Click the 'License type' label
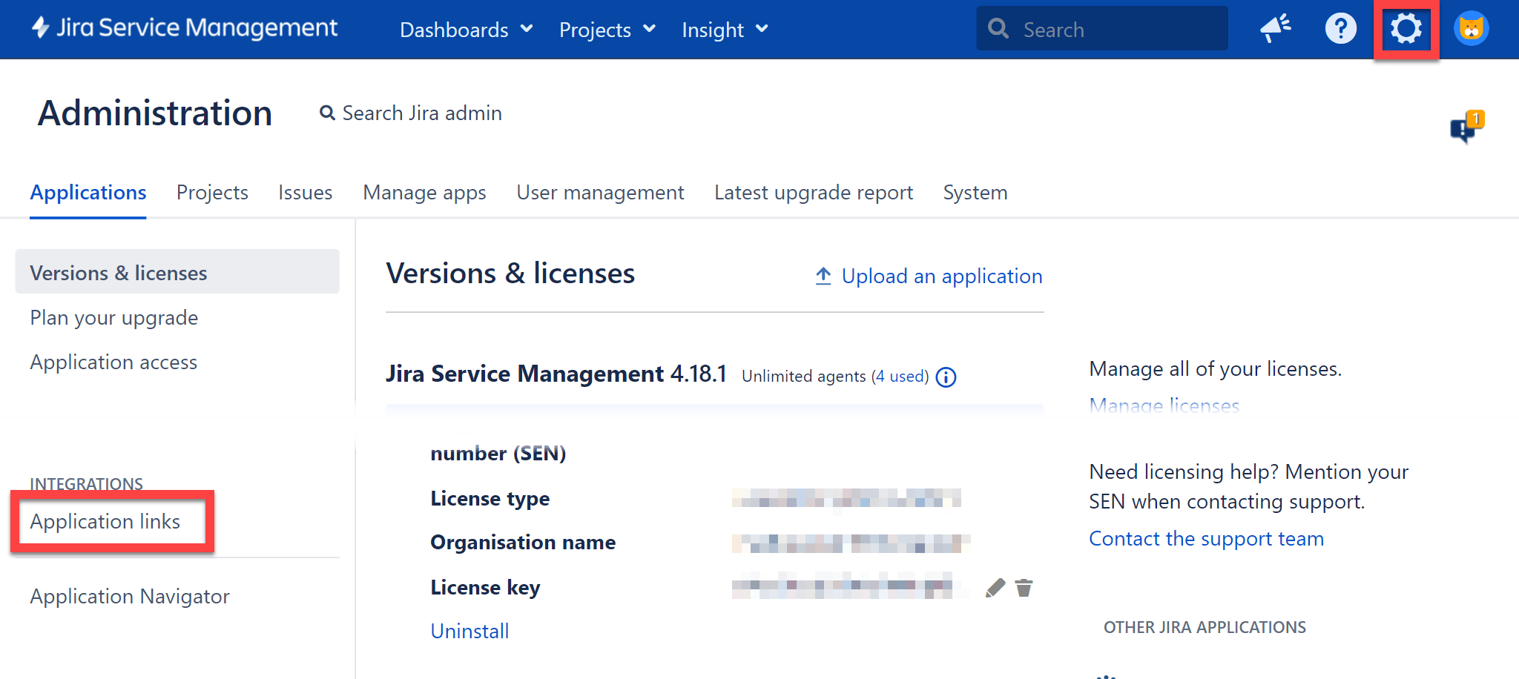Image resolution: width=1519 pixels, height=679 pixels. click(490, 499)
